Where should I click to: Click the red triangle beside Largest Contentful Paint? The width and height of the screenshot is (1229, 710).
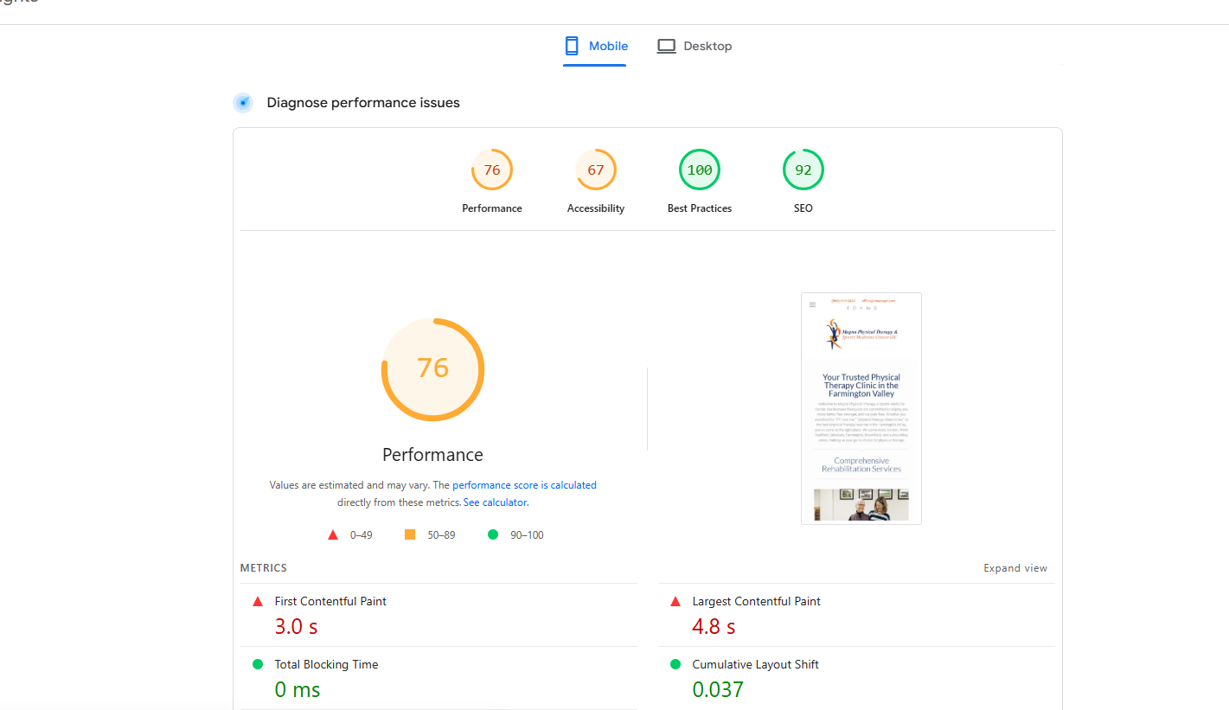click(675, 601)
